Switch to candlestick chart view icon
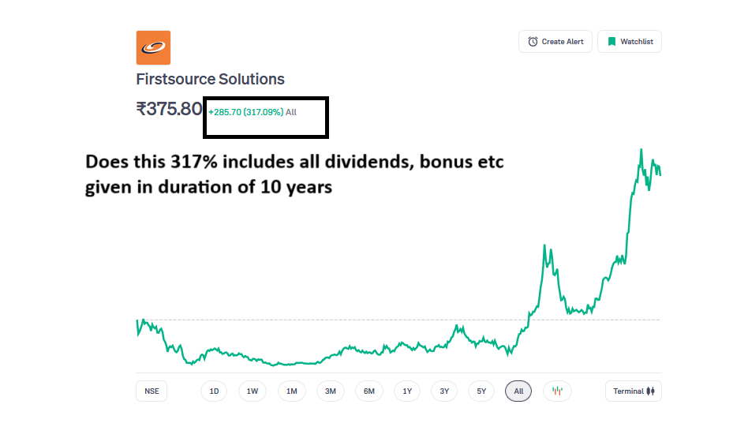Image resolution: width=748 pixels, height=438 pixels. click(557, 391)
